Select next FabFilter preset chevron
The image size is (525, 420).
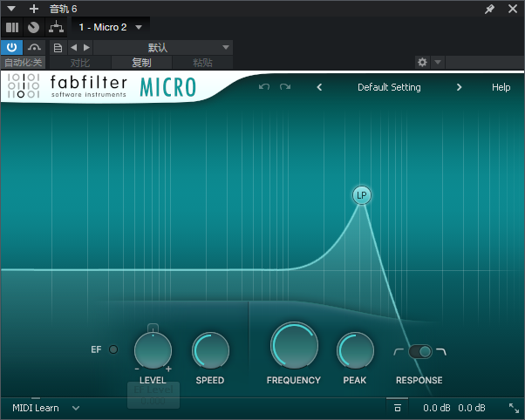coord(459,87)
